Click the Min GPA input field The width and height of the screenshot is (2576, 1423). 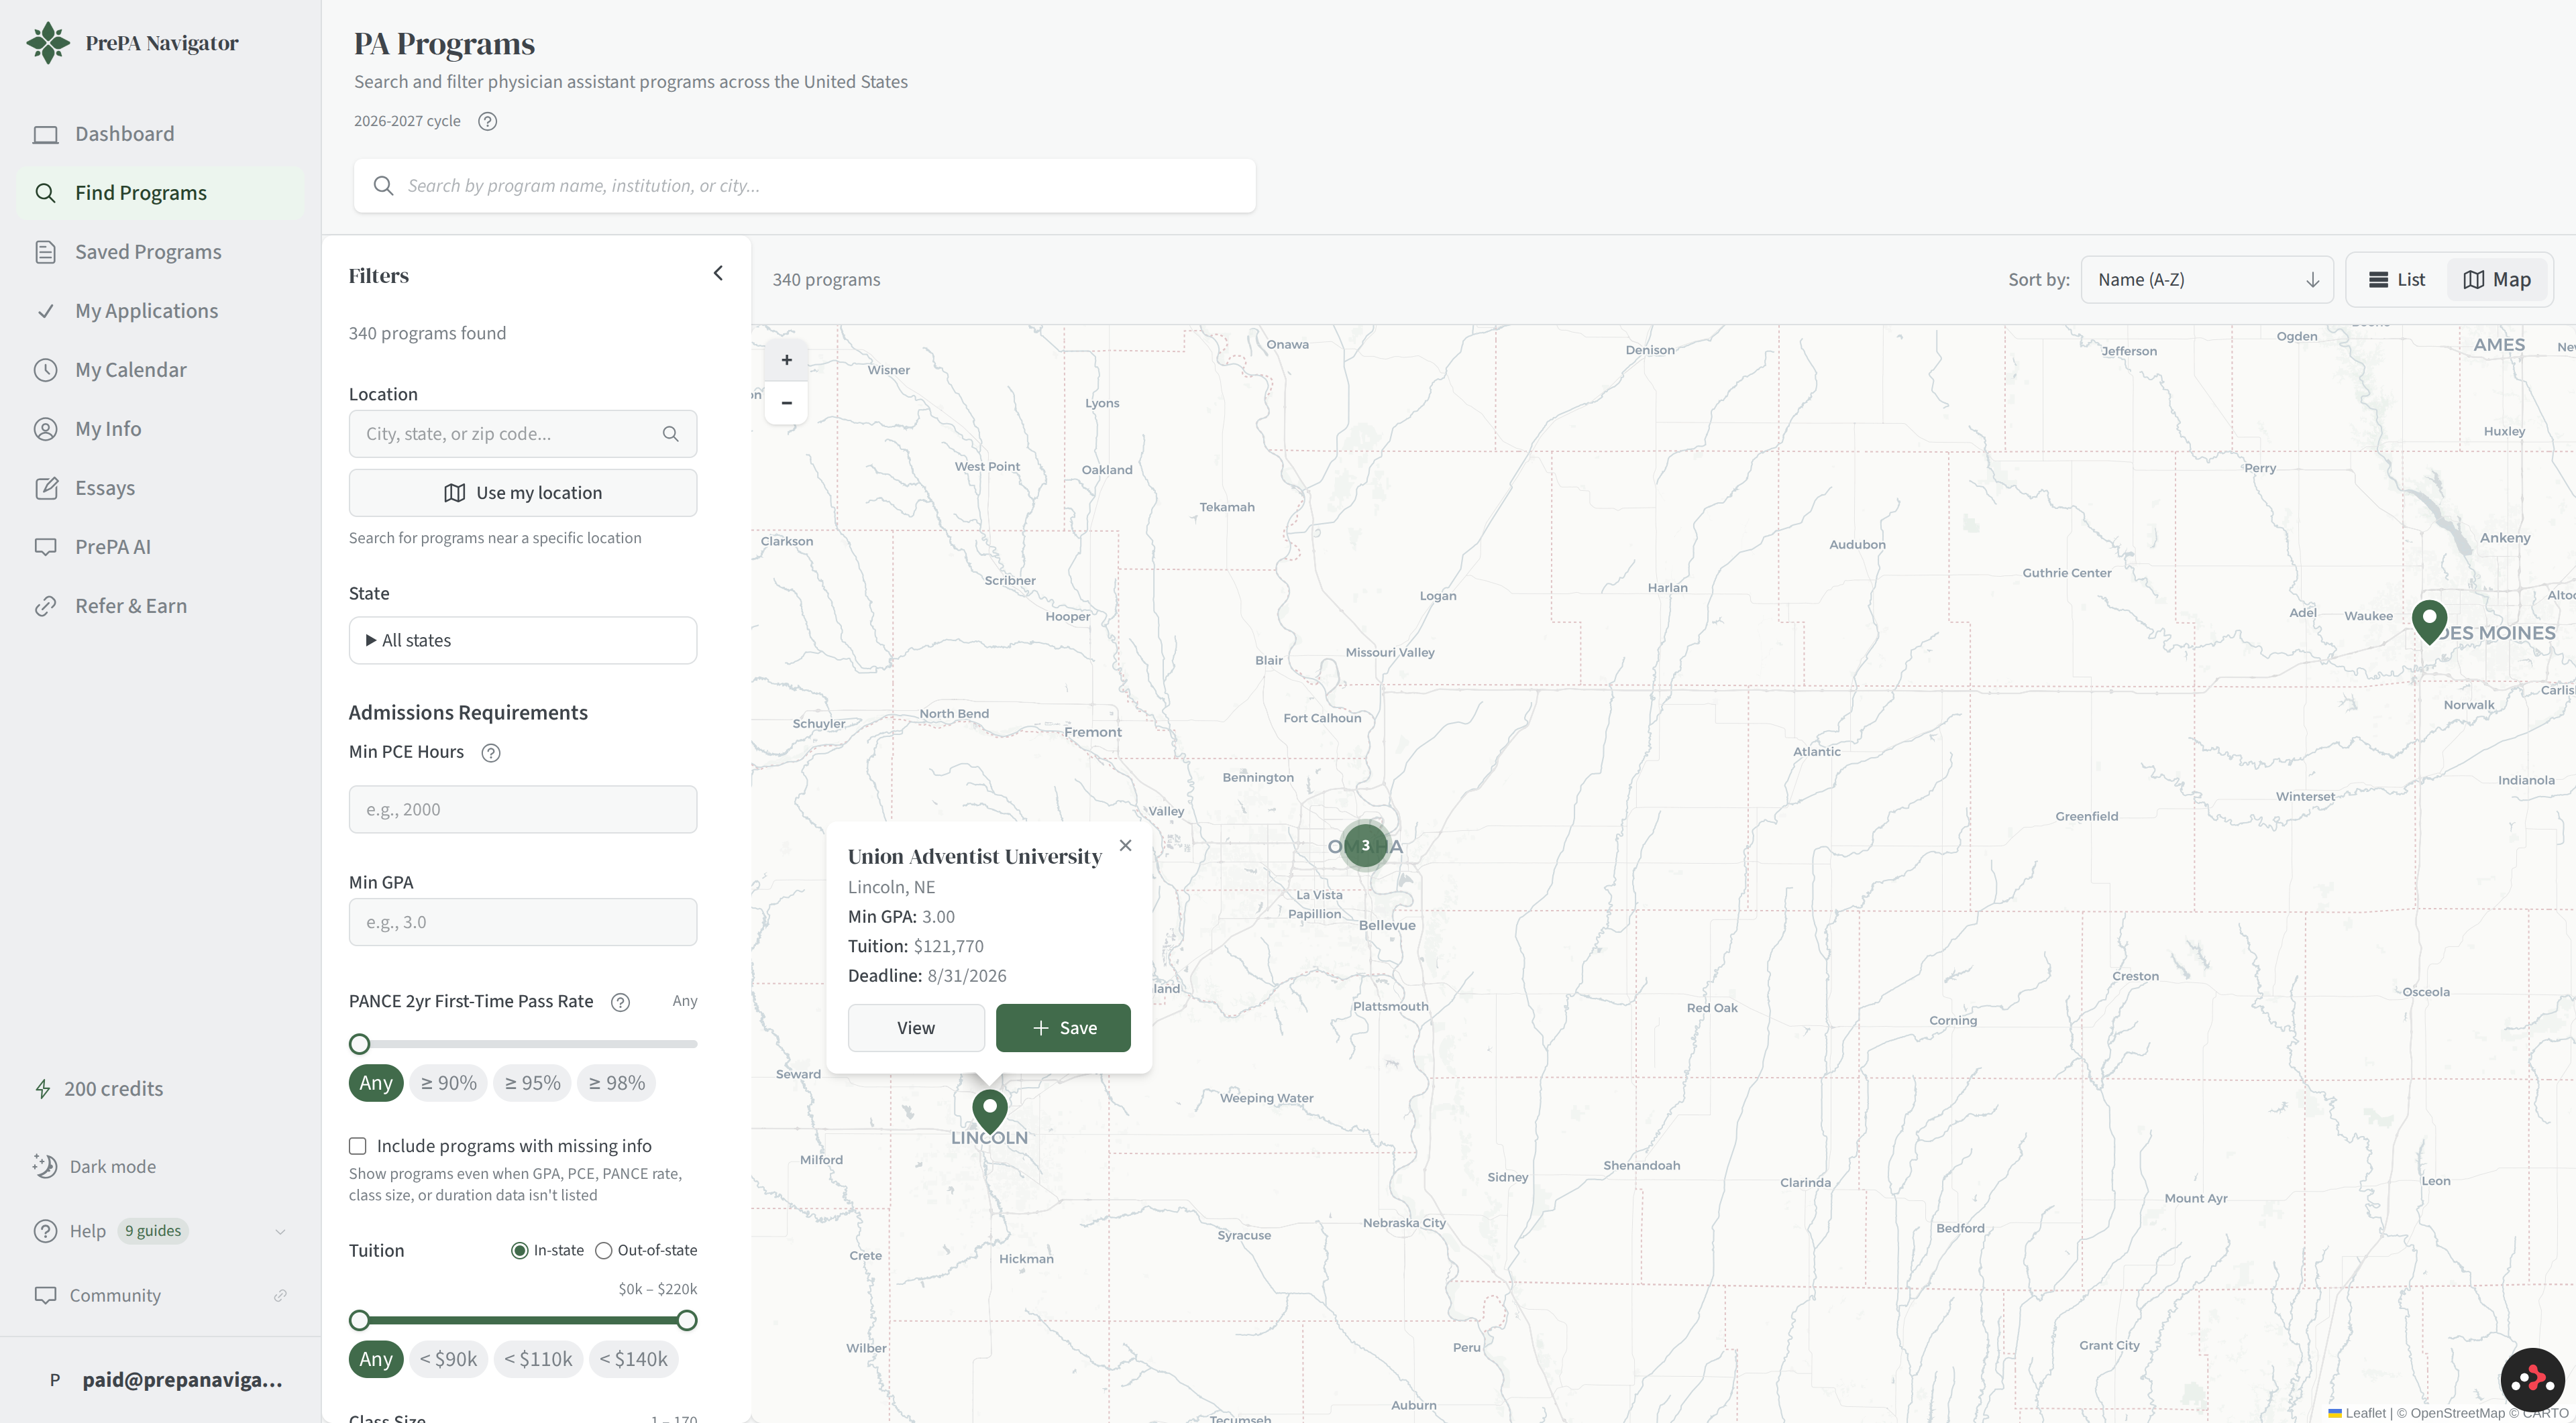522,922
